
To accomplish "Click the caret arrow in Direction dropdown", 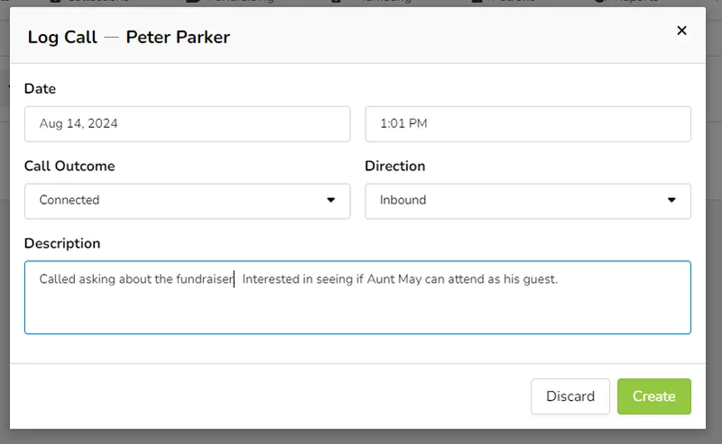I will pos(671,200).
